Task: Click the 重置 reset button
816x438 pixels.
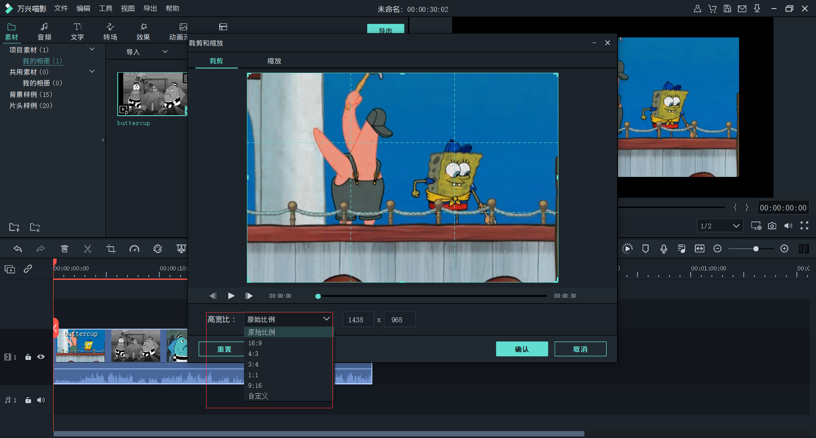Action: (224, 349)
